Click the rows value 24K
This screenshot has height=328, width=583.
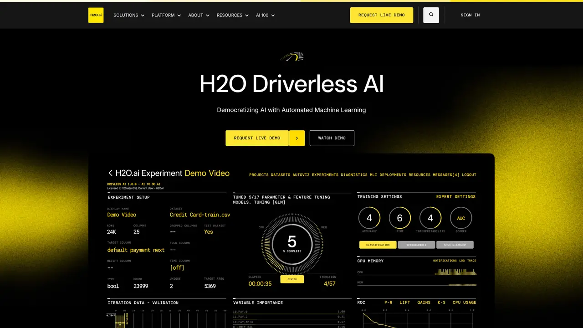point(112,232)
